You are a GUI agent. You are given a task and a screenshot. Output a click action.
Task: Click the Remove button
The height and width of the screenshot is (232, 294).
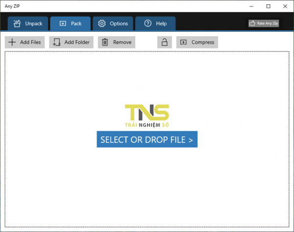(x=117, y=42)
